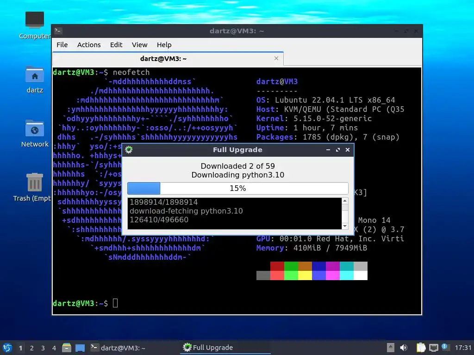
Task: Click the 'OS: Lubuntu 22.04.1 LTS' line
Action: point(325,100)
